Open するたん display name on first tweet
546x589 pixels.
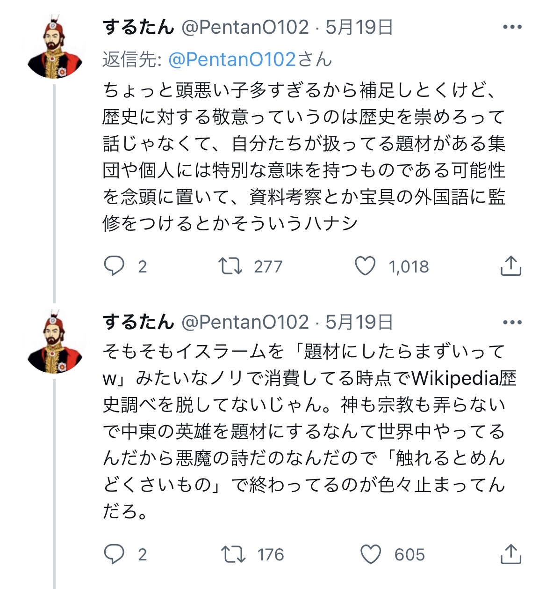click(x=138, y=27)
